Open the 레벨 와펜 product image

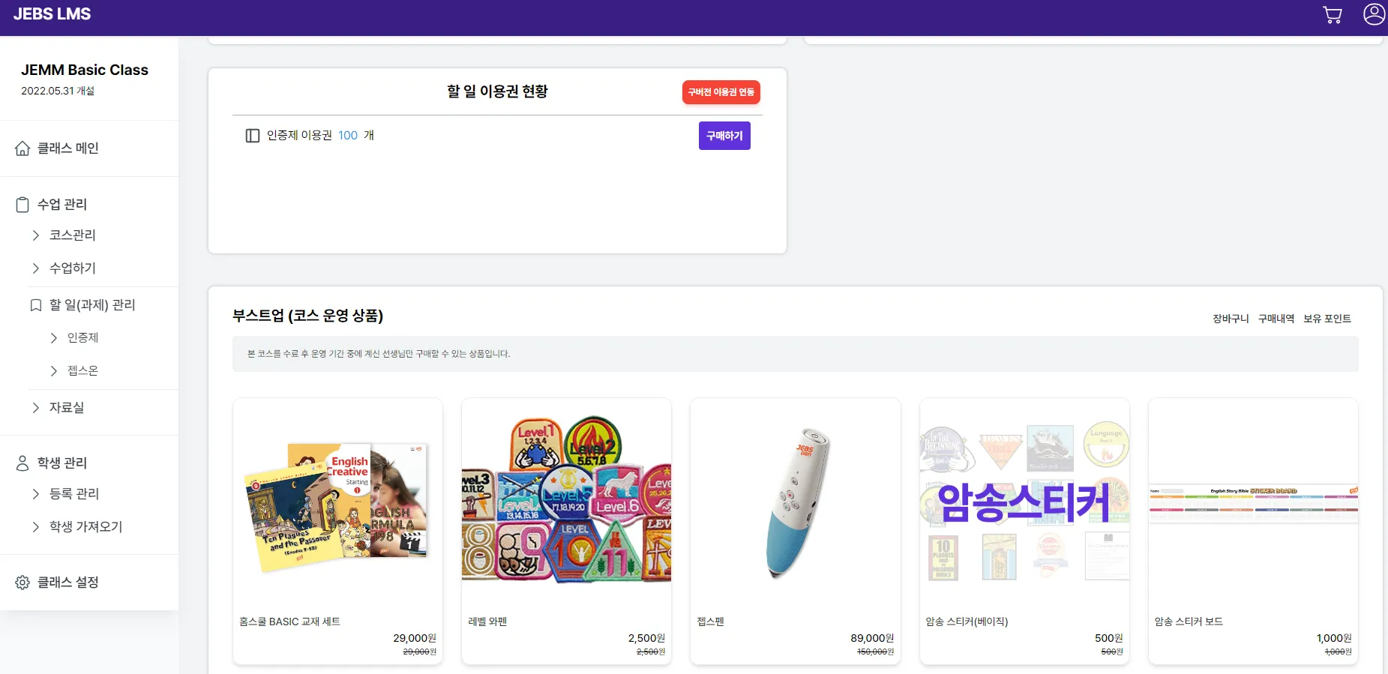[566, 503]
